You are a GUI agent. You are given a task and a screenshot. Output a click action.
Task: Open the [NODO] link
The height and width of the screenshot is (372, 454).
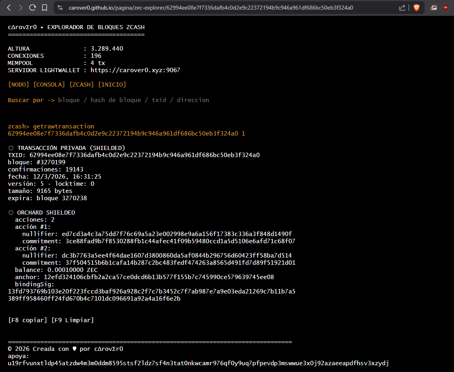[x=19, y=85]
